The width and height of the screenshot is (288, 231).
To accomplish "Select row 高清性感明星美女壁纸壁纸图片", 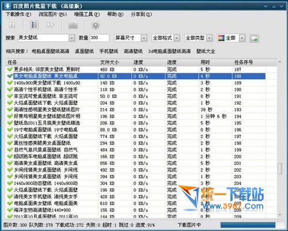I will click(x=136, y=109).
